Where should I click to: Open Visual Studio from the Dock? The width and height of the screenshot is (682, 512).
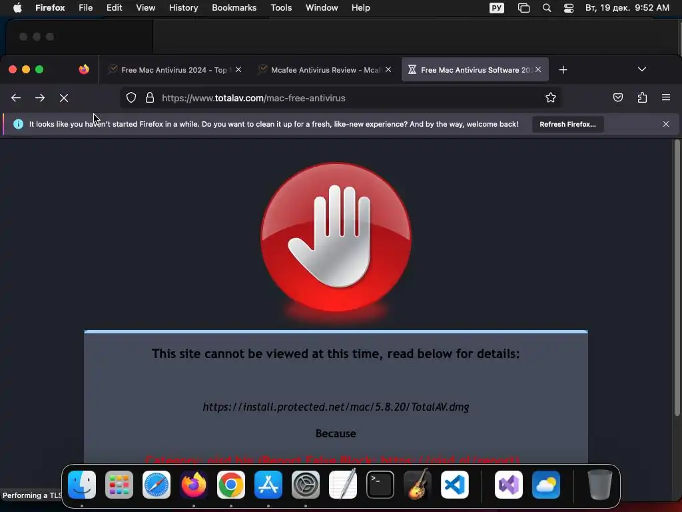[509, 485]
